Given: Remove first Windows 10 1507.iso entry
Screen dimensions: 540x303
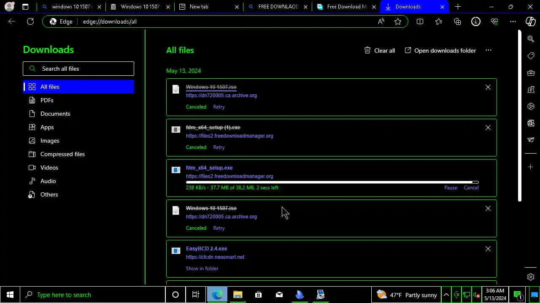Looking at the screenshot, I should [x=488, y=87].
